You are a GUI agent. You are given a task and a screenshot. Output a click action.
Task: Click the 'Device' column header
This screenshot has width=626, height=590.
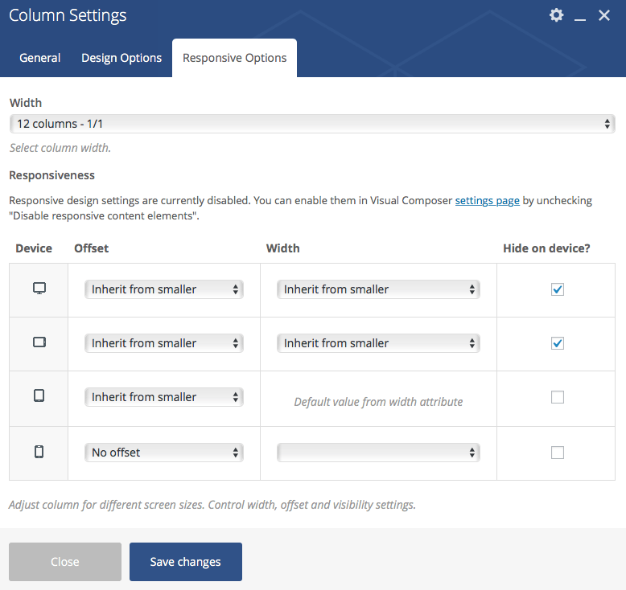pyautogui.click(x=34, y=248)
